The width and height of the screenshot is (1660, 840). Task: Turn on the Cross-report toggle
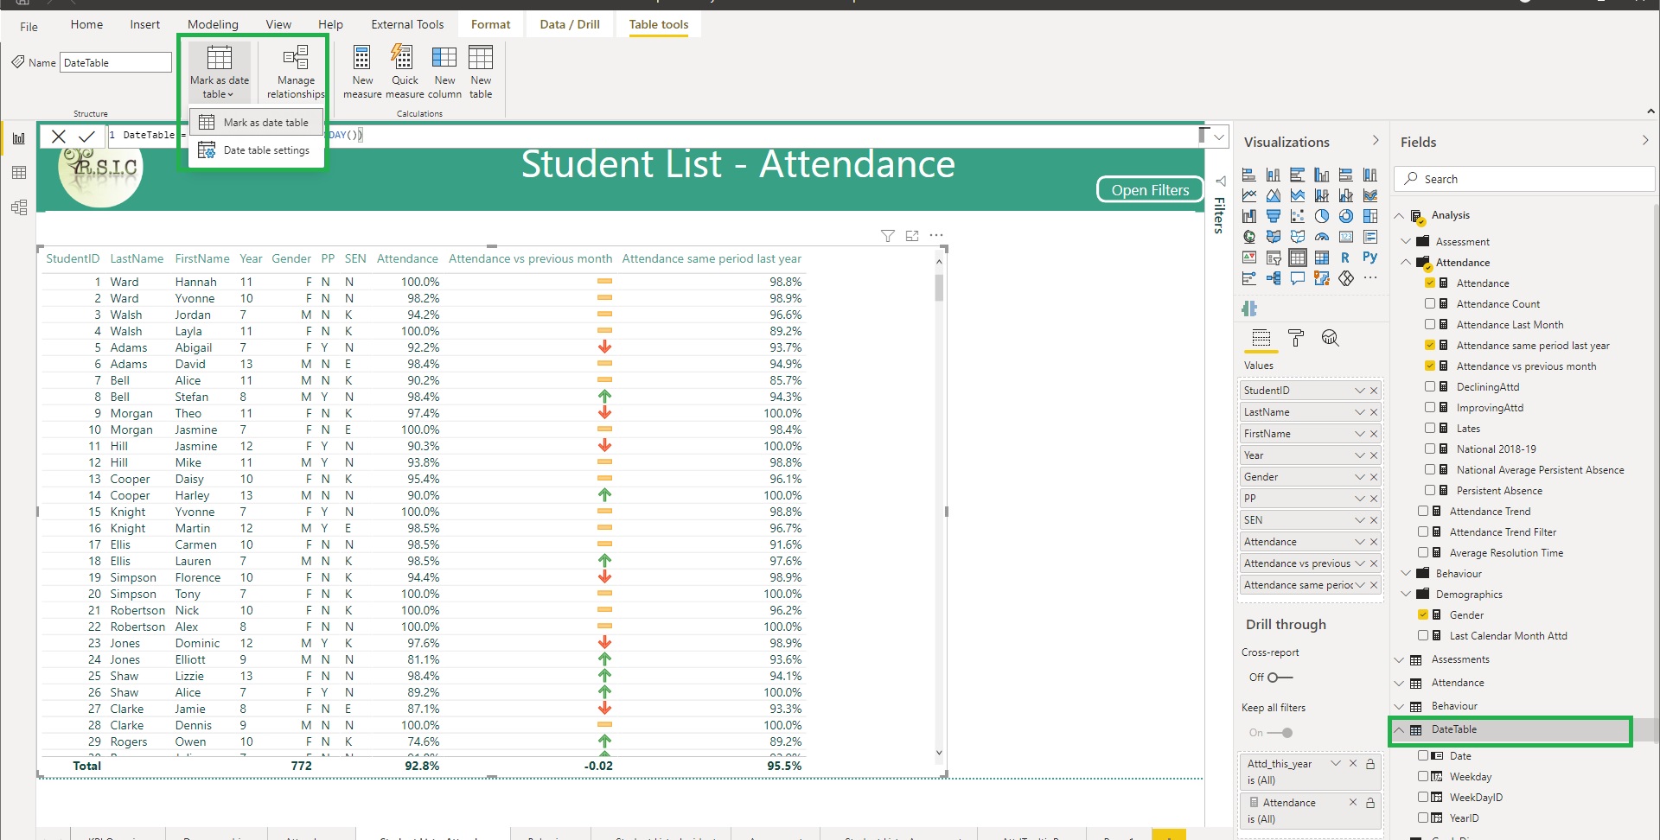tap(1280, 678)
